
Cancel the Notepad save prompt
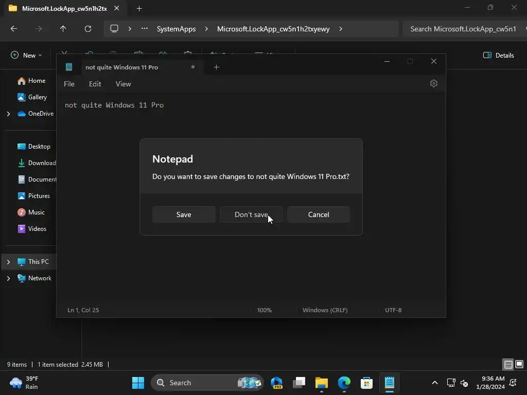[x=319, y=214]
